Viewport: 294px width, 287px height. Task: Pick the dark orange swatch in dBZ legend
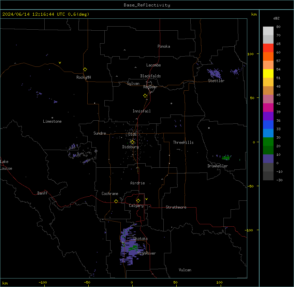pyautogui.click(x=268, y=56)
